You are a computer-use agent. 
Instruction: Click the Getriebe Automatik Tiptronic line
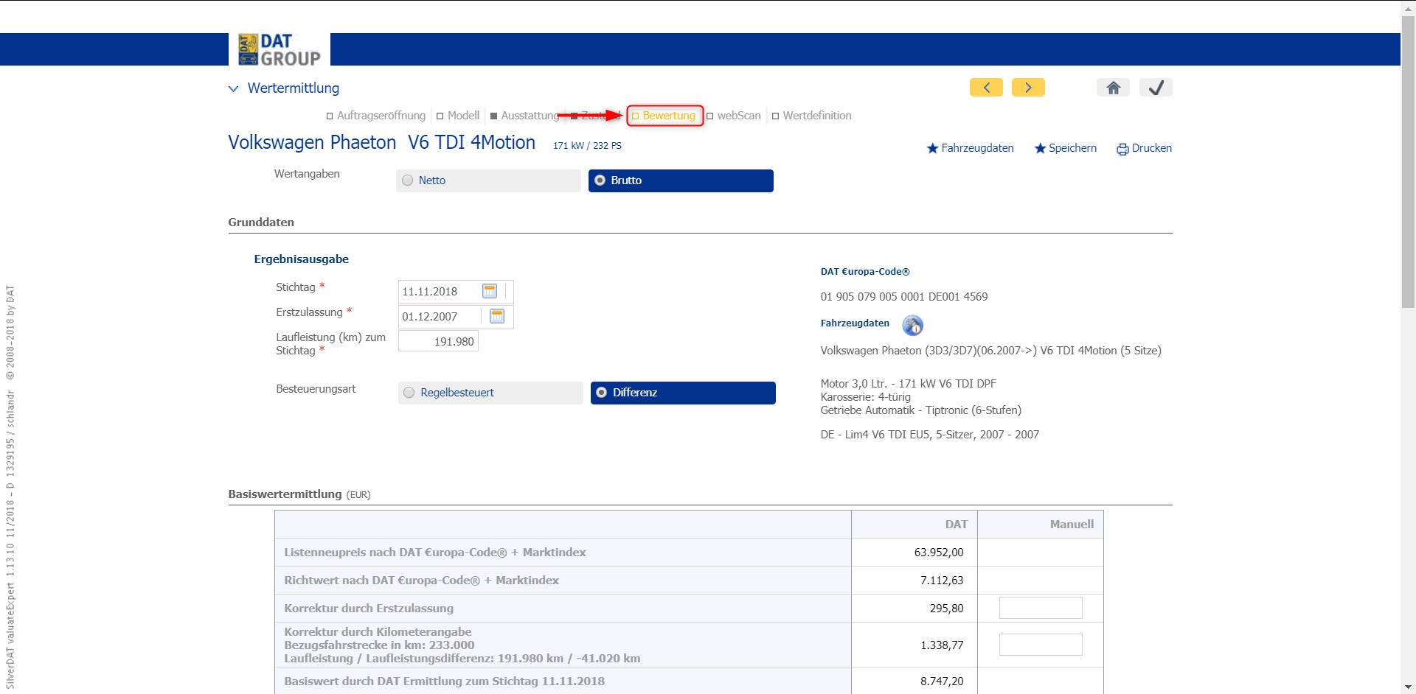[x=921, y=410]
